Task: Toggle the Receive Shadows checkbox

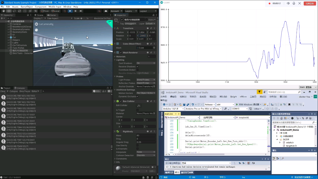Action: tap(137, 67)
